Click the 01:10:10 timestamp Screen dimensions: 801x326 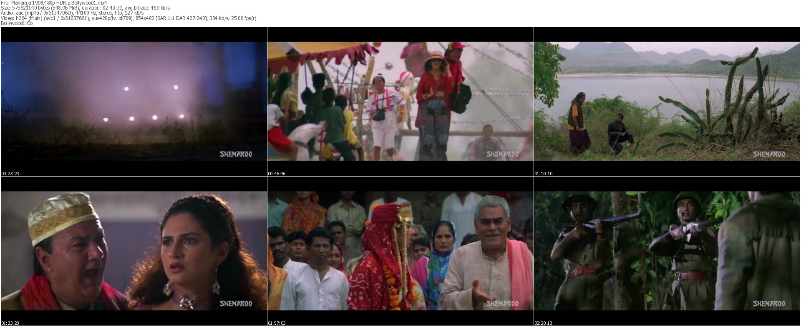(x=544, y=174)
